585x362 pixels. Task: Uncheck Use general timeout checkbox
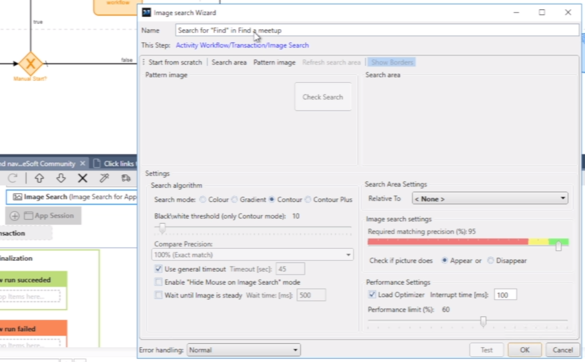tap(158, 269)
